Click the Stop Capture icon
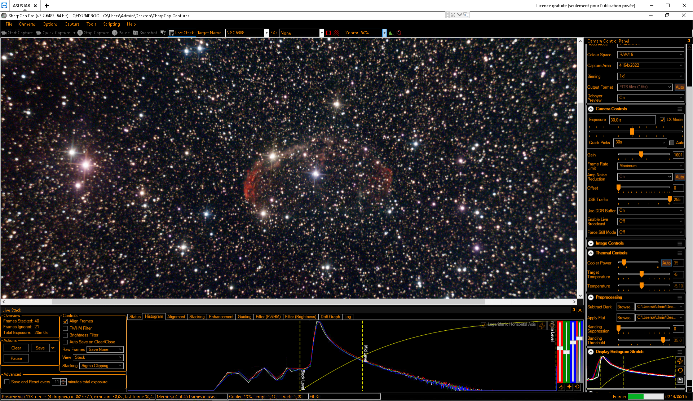Image resolution: width=693 pixels, height=401 pixels. click(80, 33)
